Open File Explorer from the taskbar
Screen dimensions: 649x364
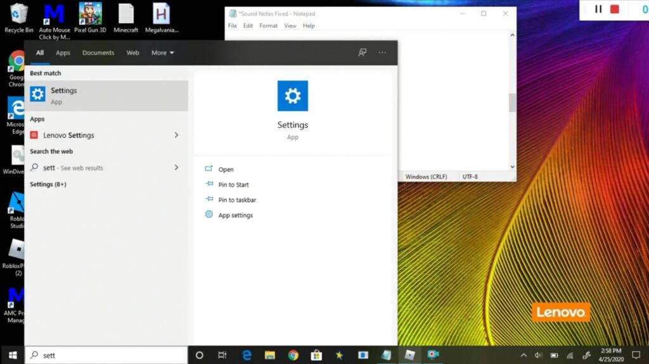tap(269, 355)
